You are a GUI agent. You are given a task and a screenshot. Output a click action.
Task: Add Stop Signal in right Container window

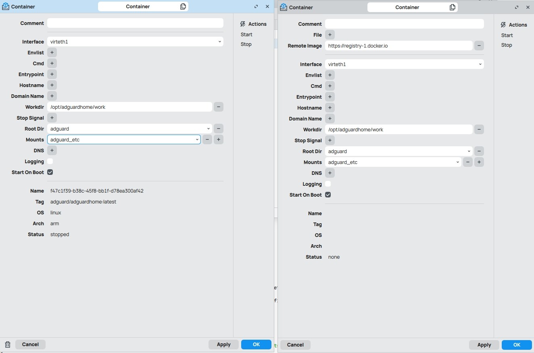click(x=330, y=140)
